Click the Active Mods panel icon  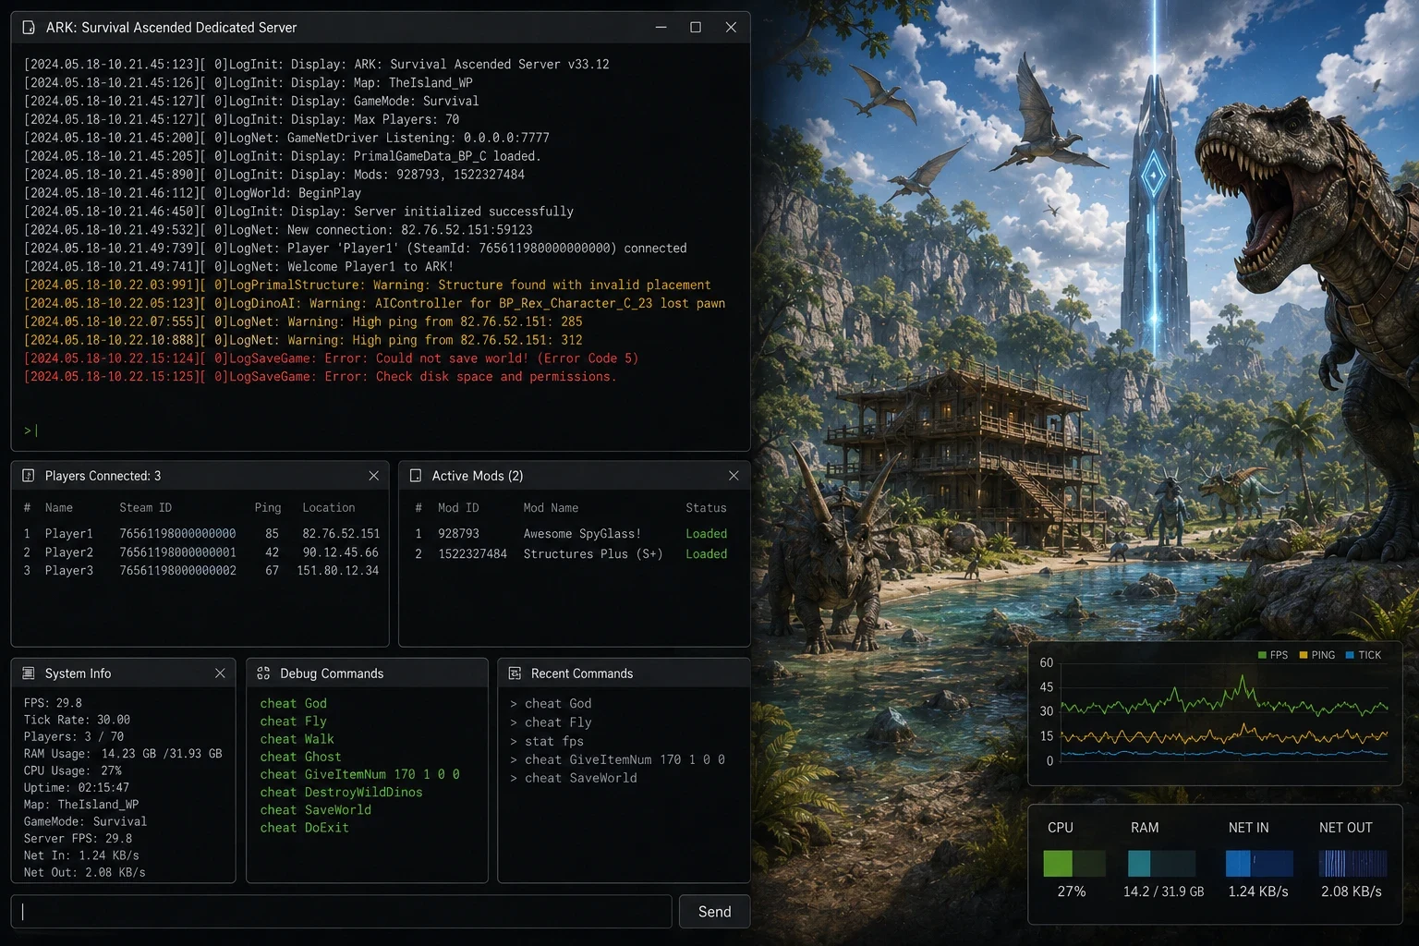tap(416, 476)
